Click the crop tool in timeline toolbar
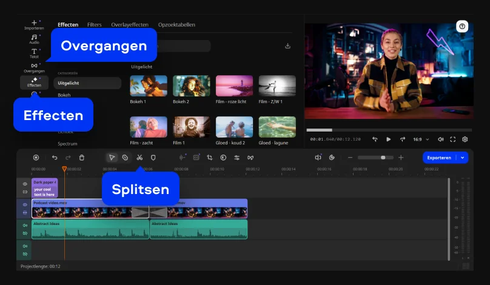 (x=209, y=158)
